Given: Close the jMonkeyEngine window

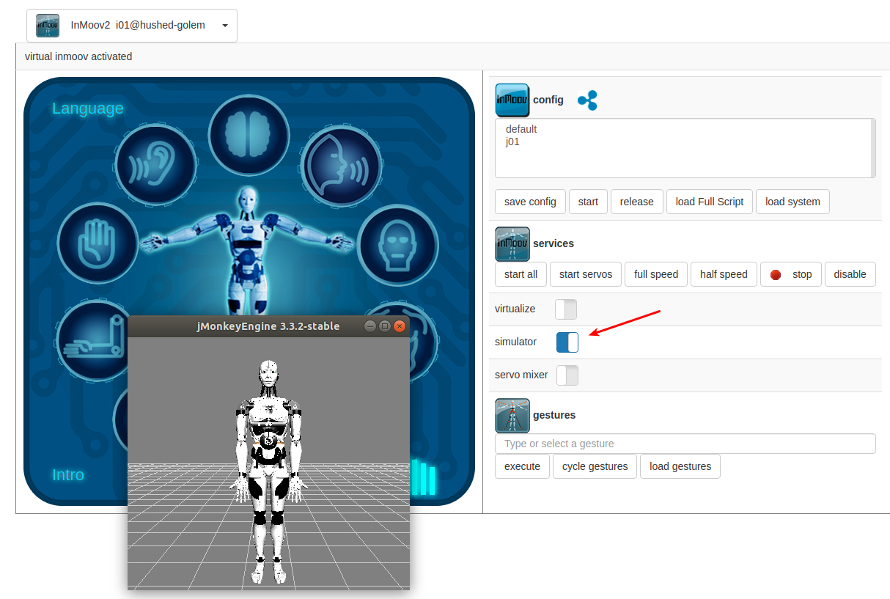Looking at the screenshot, I should (x=400, y=326).
